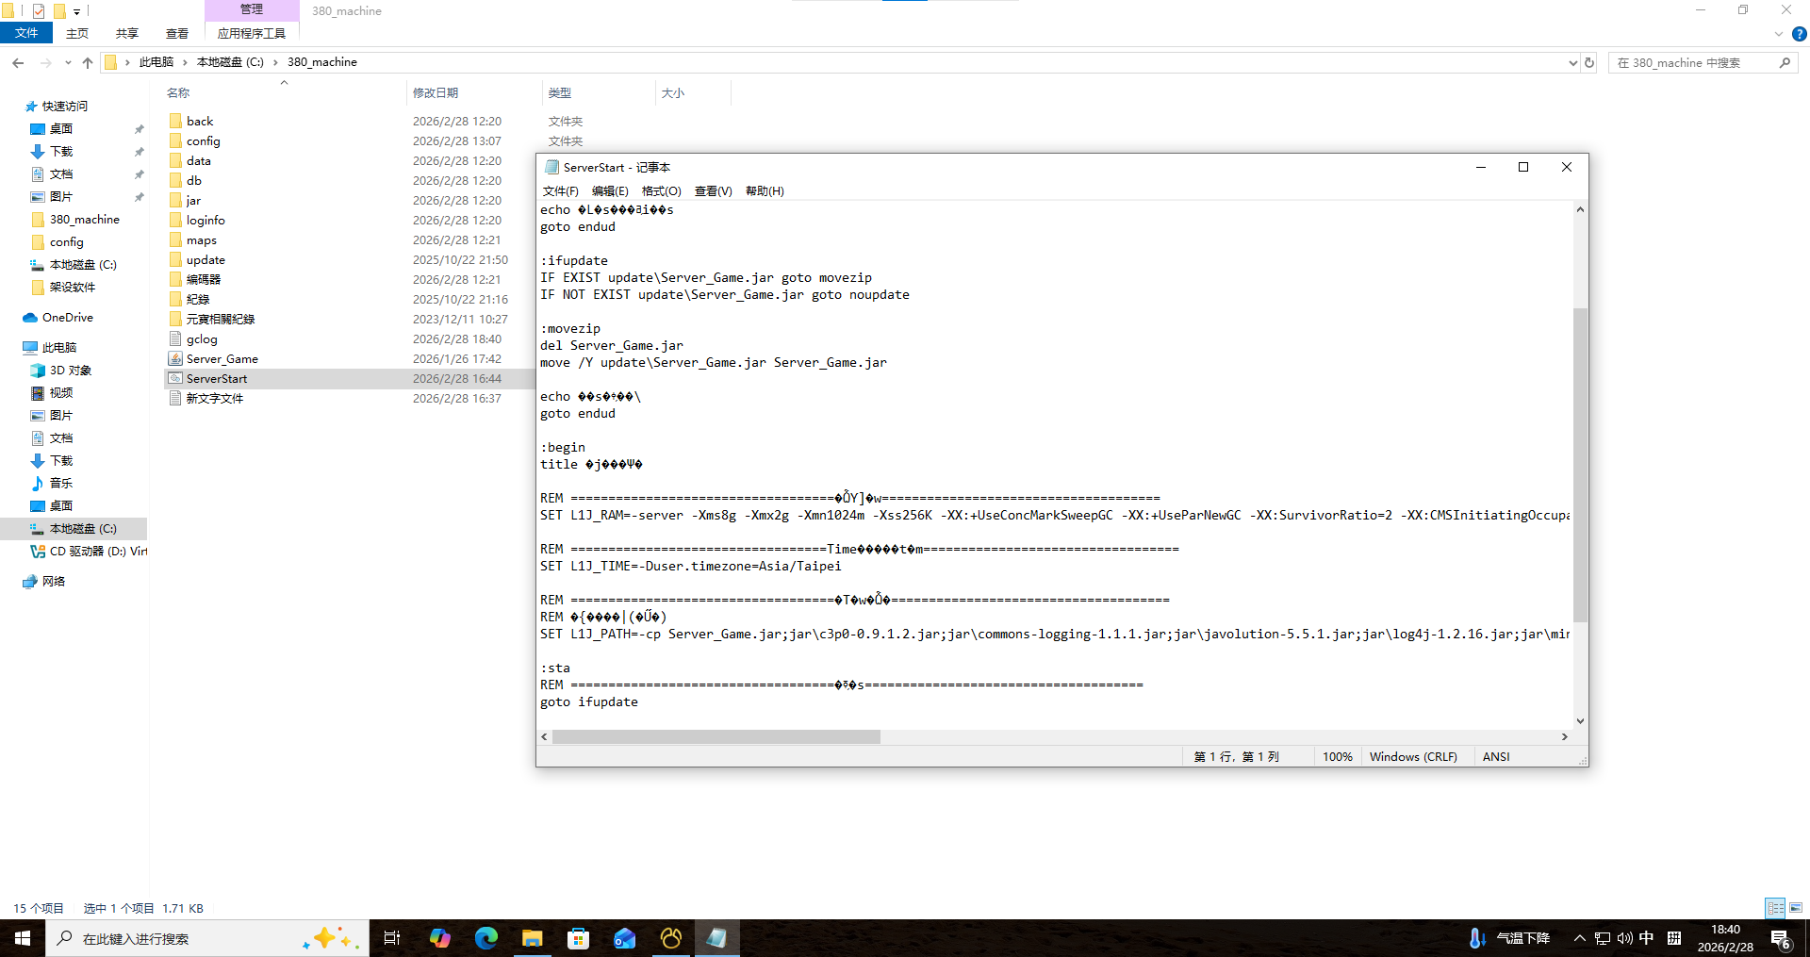Click taskbar search box
The image size is (1810, 957).
[207, 938]
